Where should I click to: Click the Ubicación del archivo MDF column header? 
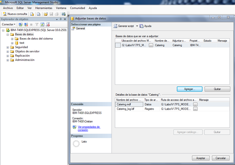(x=137, y=41)
